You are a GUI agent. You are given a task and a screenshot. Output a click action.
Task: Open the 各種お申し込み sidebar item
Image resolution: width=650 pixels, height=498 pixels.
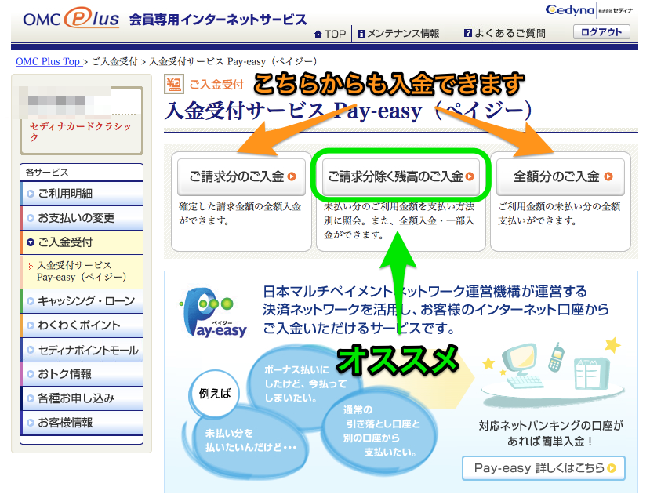pos(82,398)
